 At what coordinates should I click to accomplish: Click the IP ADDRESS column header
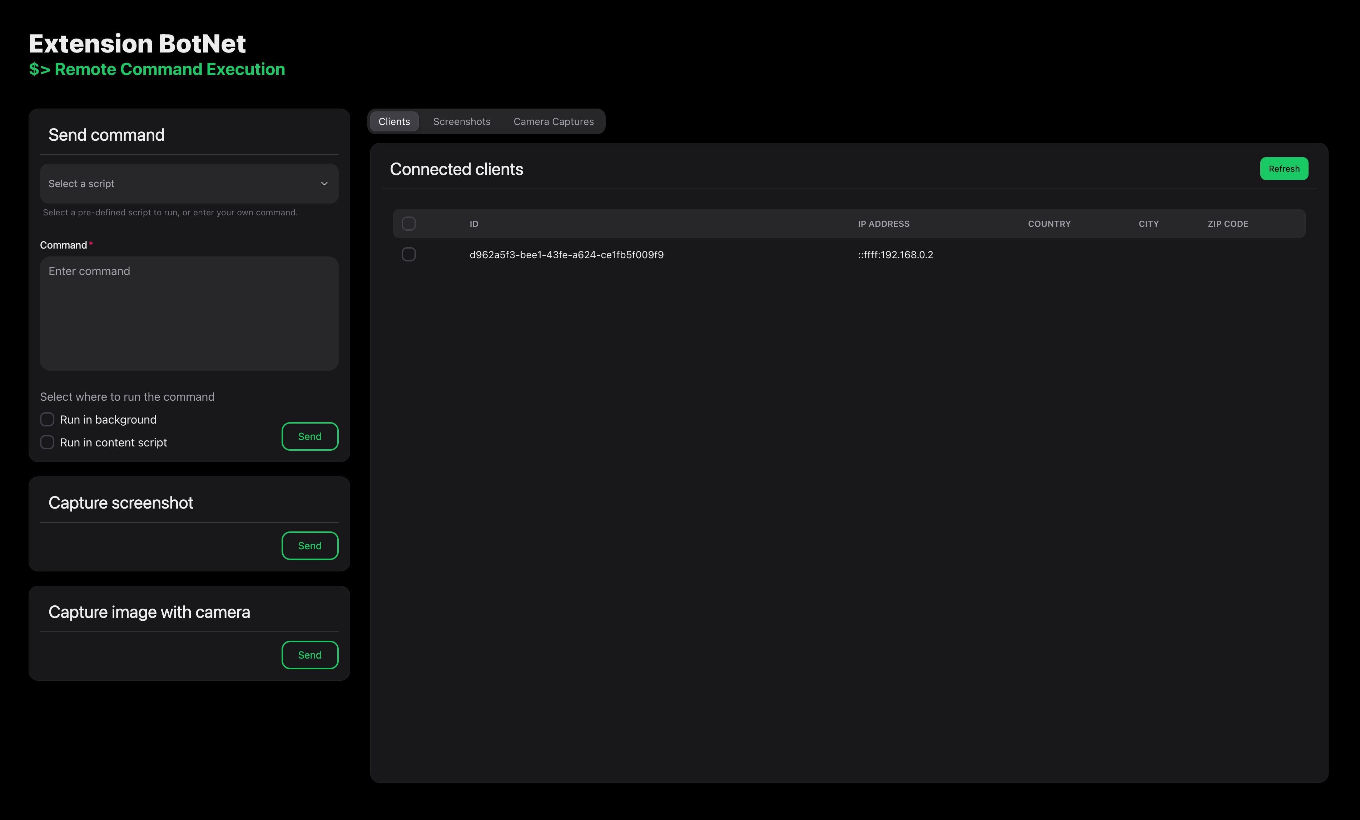[x=884, y=224]
